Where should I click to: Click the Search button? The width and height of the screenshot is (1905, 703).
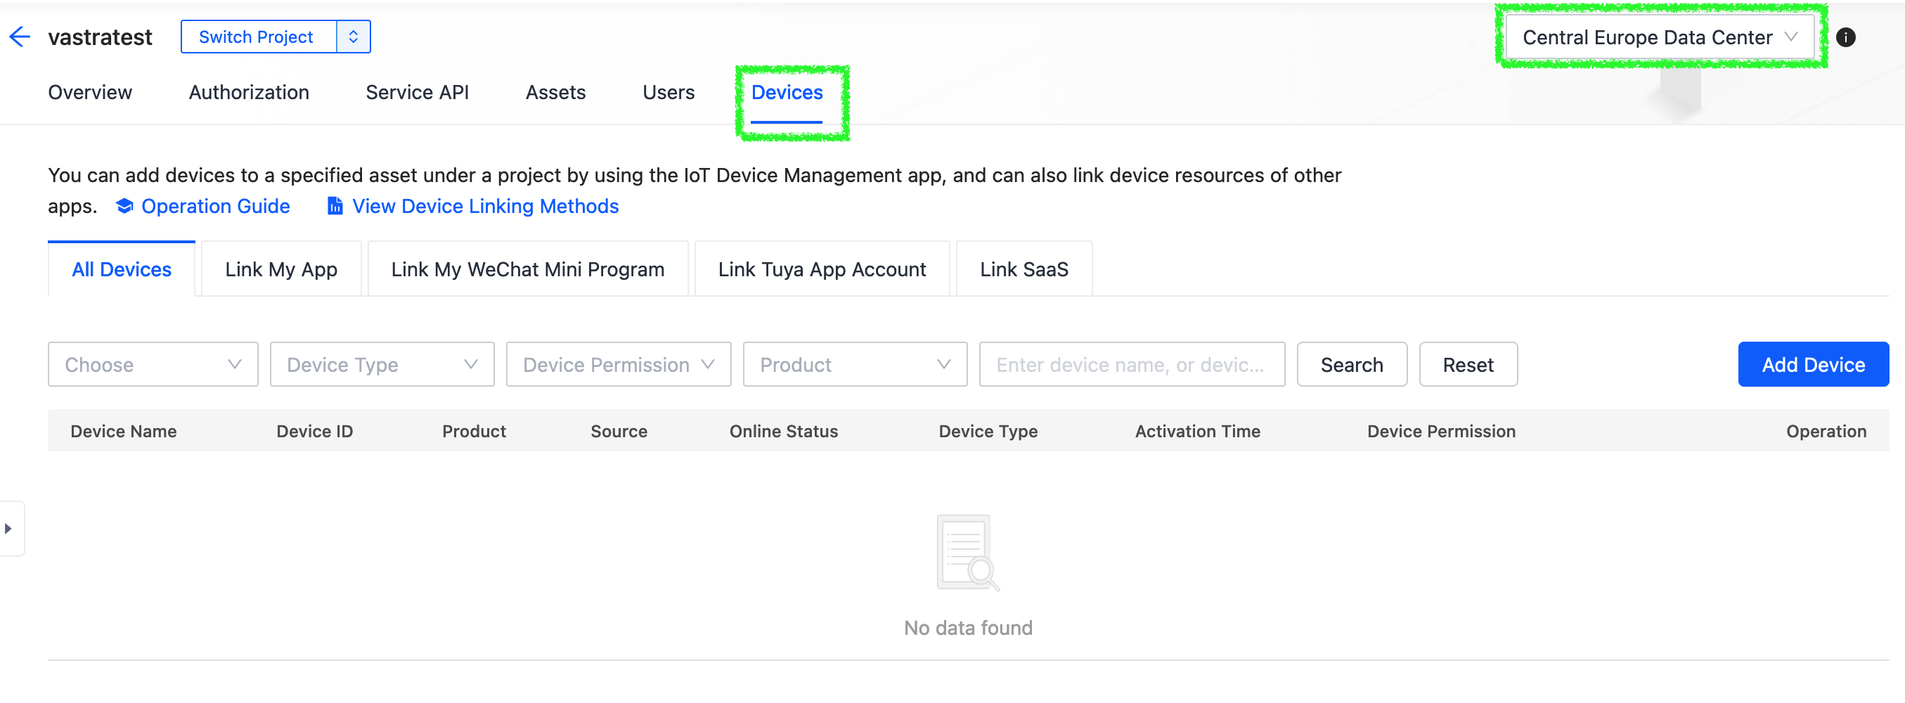tap(1351, 364)
